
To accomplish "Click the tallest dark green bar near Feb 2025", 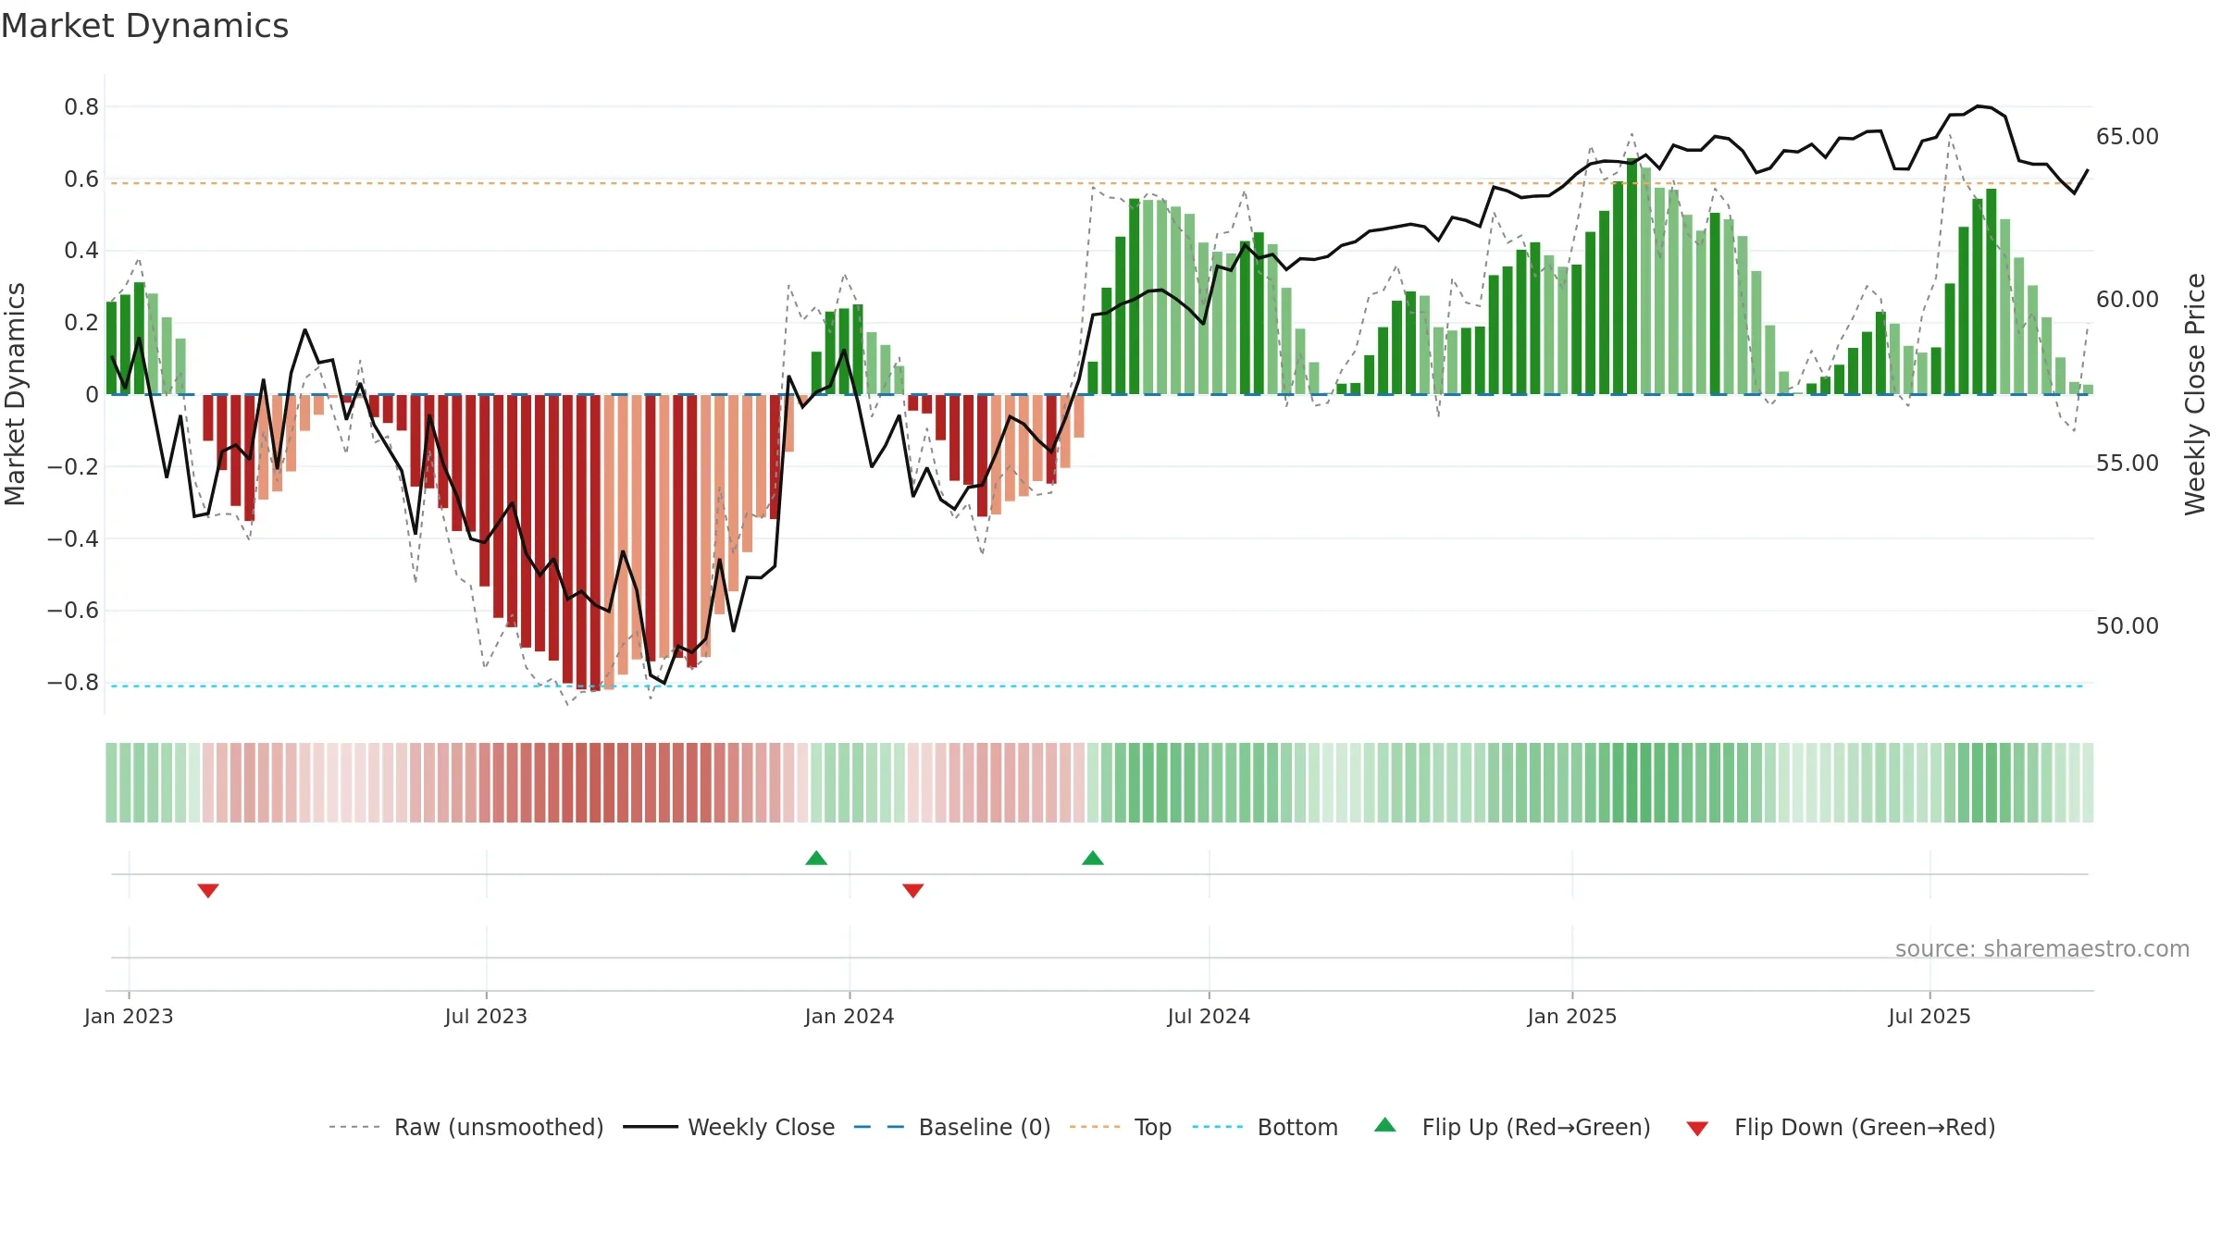I will [x=1632, y=277].
